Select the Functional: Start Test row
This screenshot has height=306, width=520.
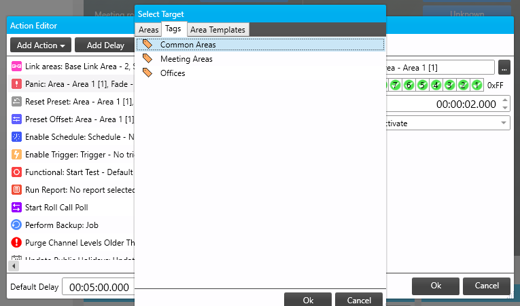[x=71, y=172]
